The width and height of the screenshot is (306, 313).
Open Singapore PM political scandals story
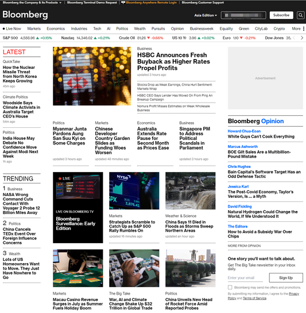195,138
